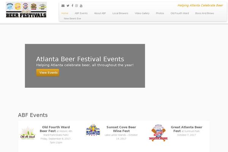Viewport: 228px width, 152px height.
Task: Click the Lake Lanier Islands location text
Action: pyautogui.click(x=115, y=135)
